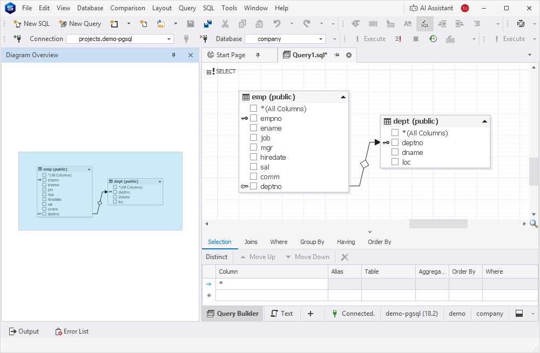Click the Redo arrow icon
The height and width of the screenshot is (353, 540).
pyautogui.click(x=307, y=24)
